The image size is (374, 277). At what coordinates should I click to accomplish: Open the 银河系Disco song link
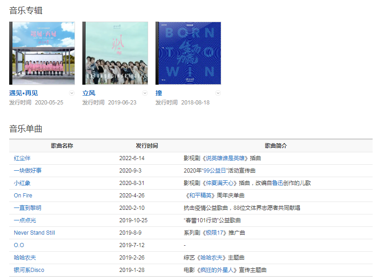click(x=29, y=270)
